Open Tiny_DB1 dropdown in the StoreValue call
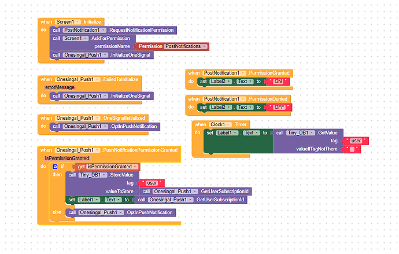 (93, 175)
